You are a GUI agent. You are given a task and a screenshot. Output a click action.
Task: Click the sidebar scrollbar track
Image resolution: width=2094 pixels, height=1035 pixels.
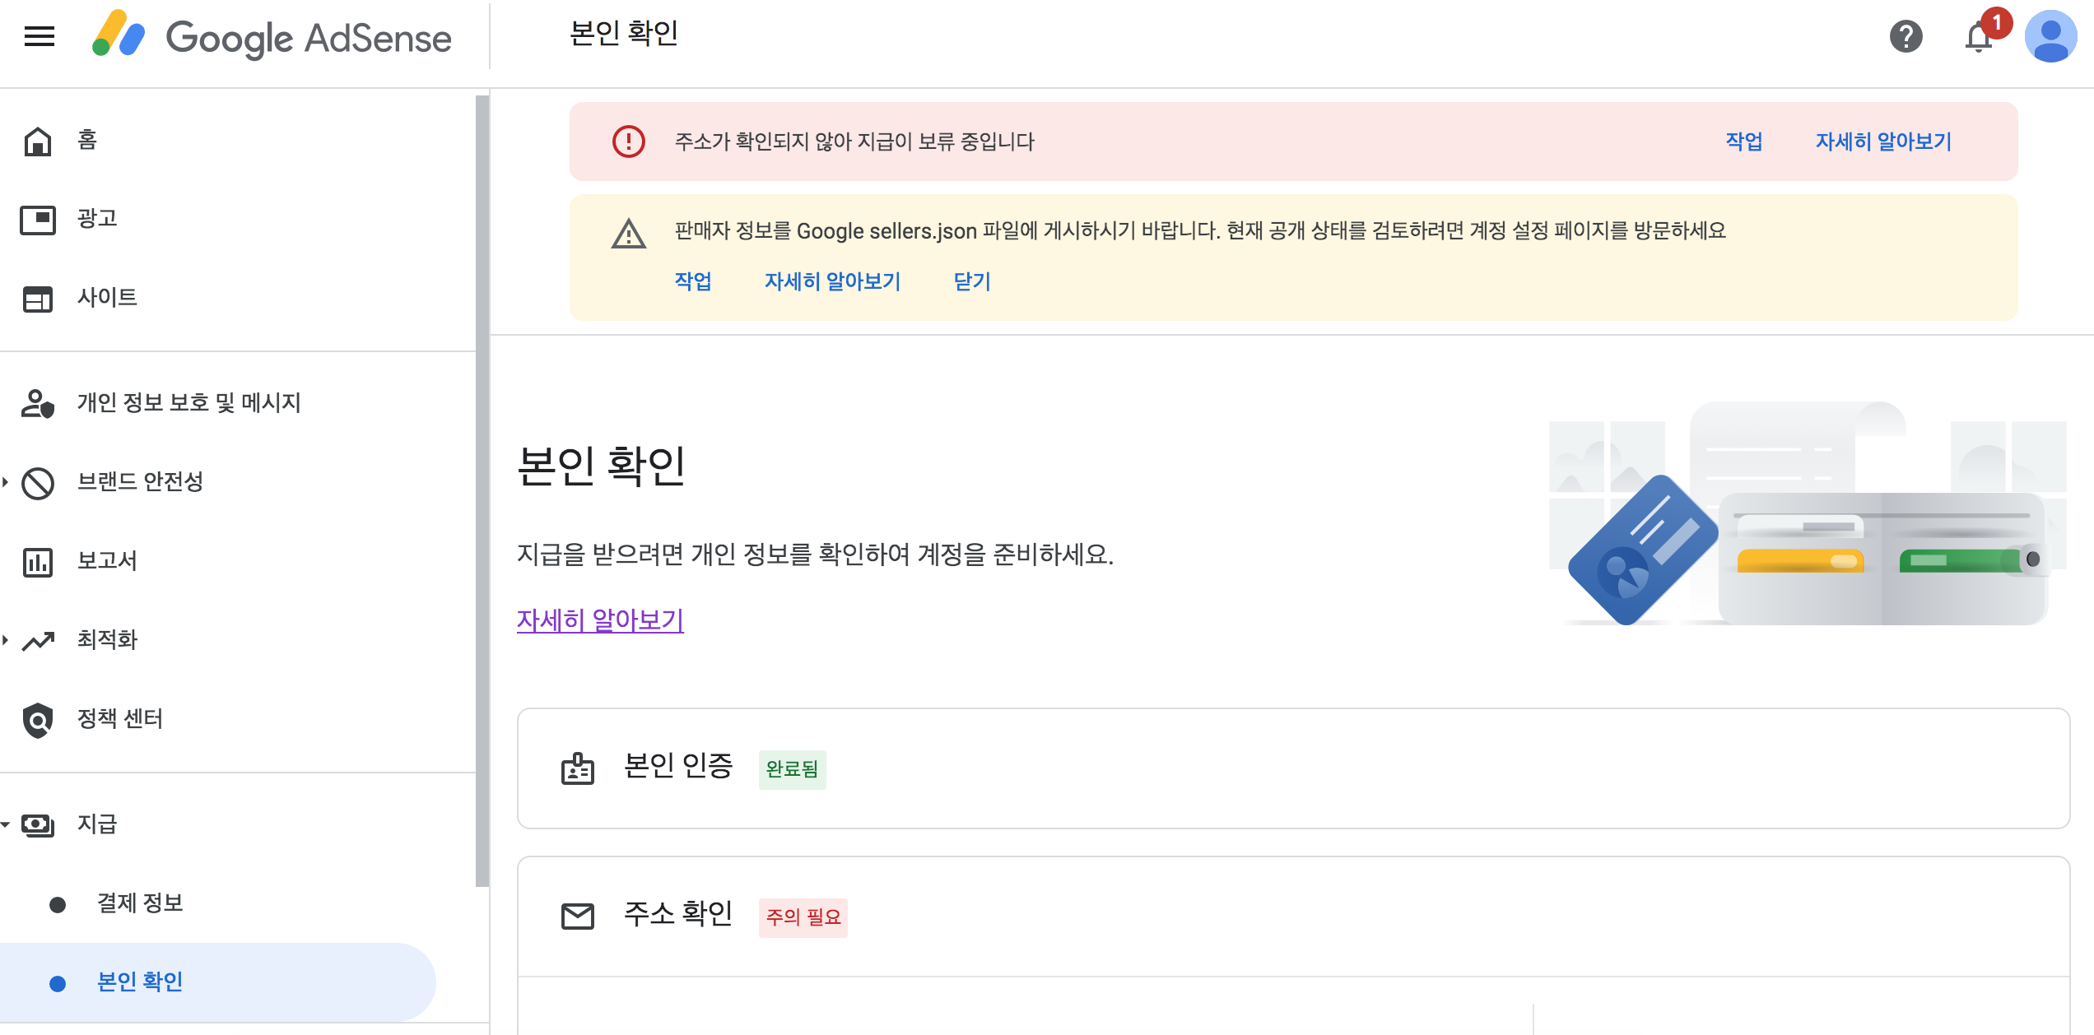(x=482, y=494)
